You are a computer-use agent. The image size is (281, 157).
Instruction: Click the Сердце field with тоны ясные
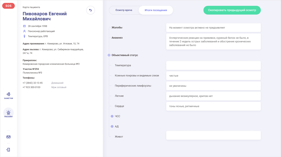click(213, 106)
